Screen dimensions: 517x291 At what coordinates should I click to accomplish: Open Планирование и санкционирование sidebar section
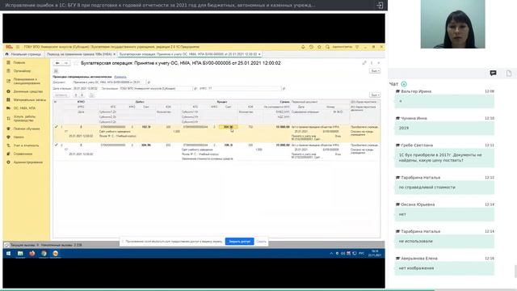point(27,81)
